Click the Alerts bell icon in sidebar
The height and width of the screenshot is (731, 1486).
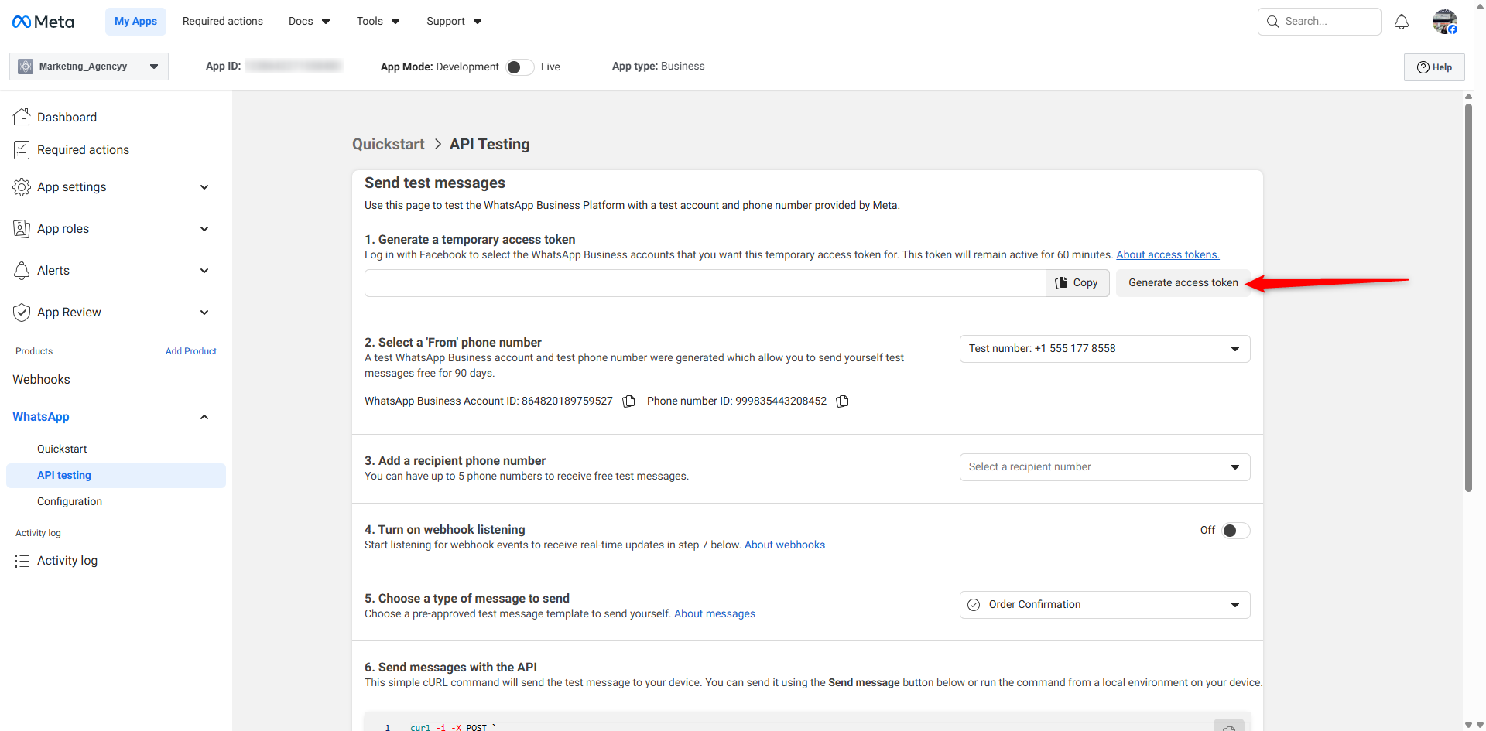(22, 271)
